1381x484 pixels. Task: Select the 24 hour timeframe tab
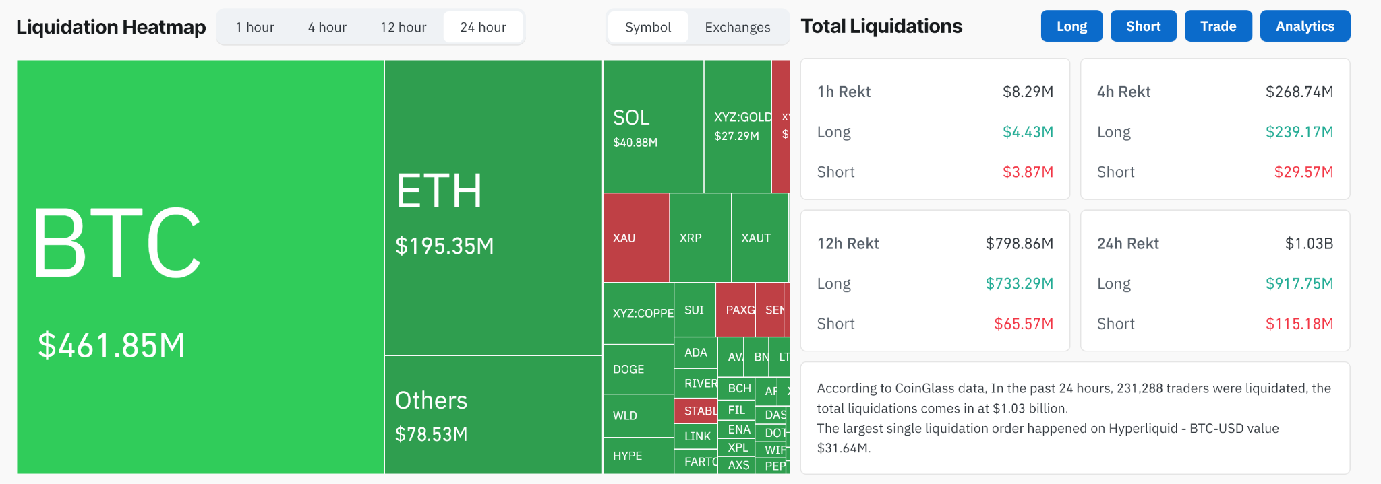[x=483, y=28]
